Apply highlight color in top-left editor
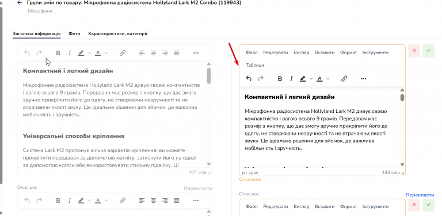 click(81, 53)
